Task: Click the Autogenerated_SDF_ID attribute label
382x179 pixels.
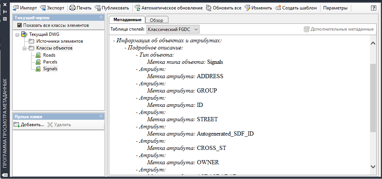Action: tap(225, 134)
